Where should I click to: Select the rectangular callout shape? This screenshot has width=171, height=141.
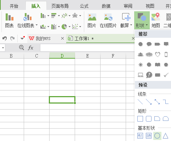click(166, 44)
